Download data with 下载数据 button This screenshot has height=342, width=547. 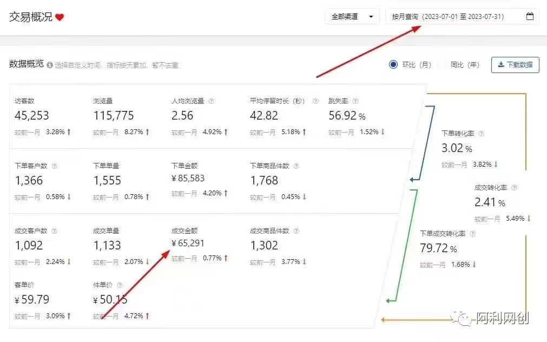pos(515,64)
